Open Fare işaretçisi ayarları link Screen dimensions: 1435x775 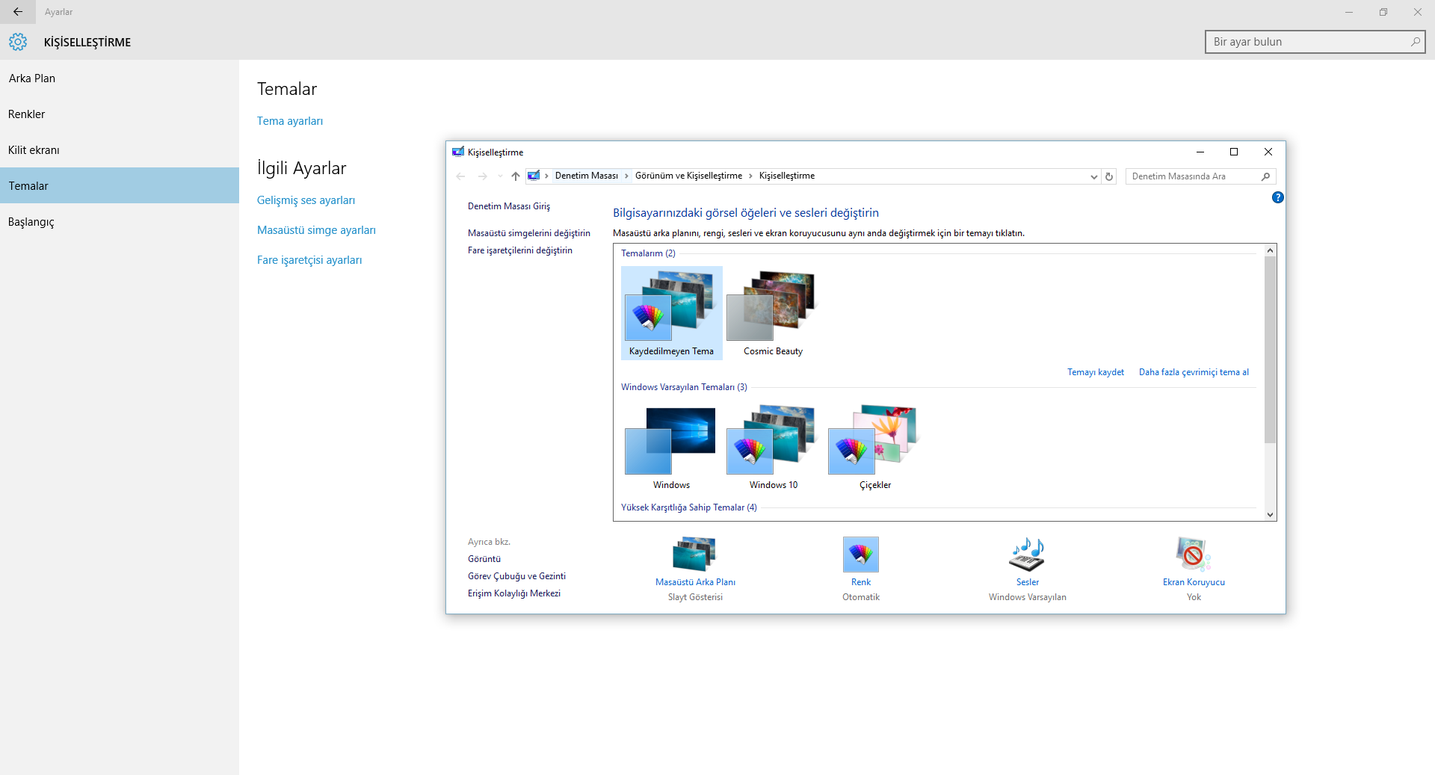click(309, 260)
